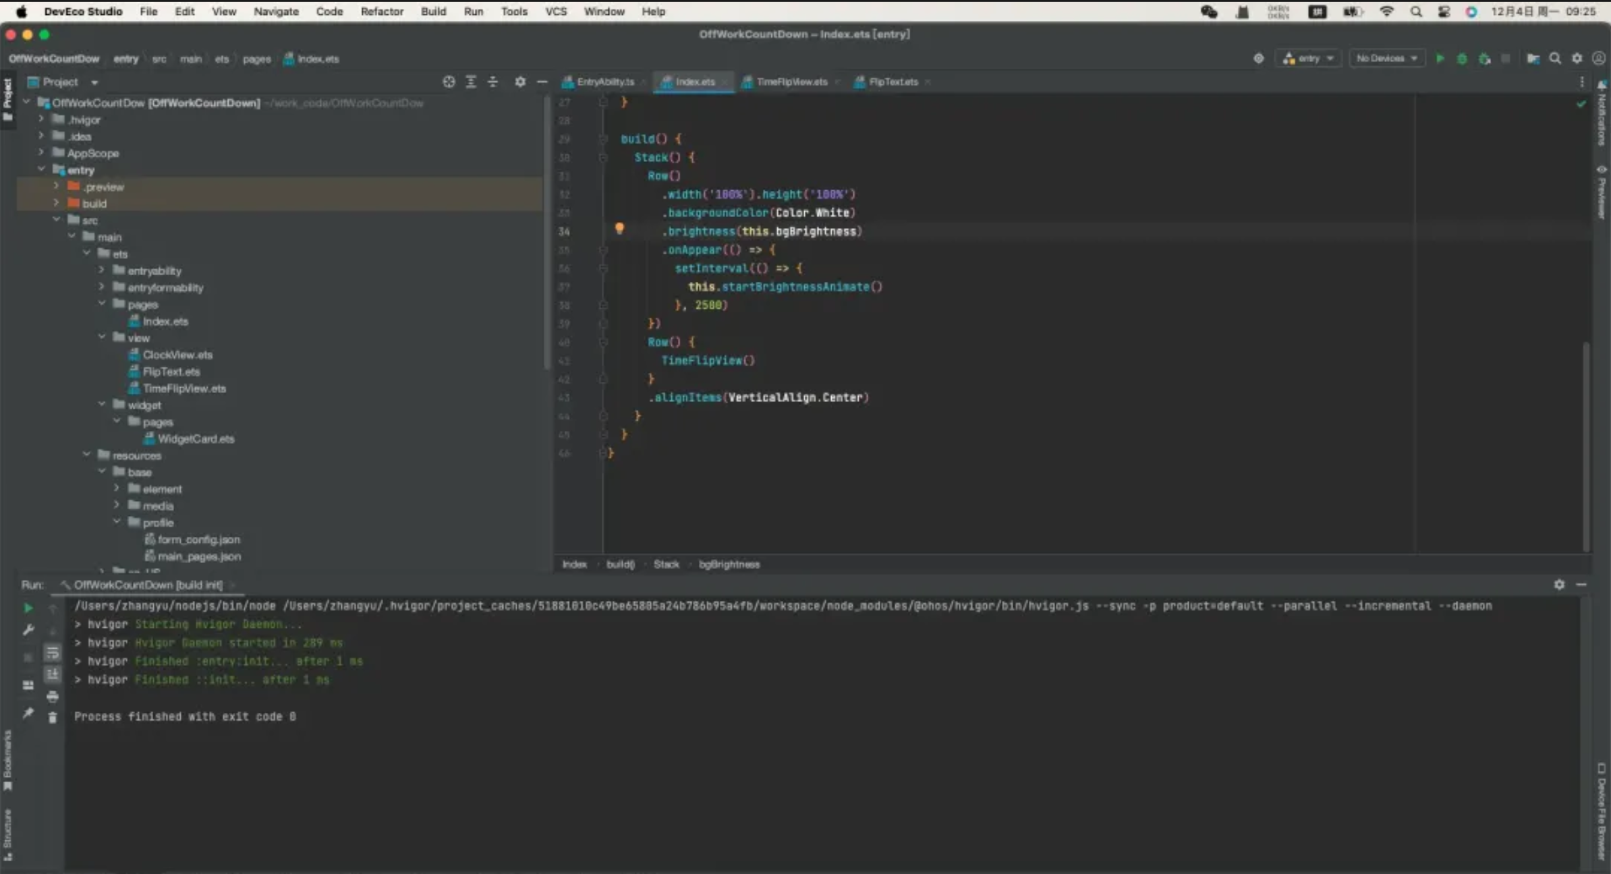Open ClockView.ets in project tree
The height and width of the screenshot is (874, 1611).
pyautogui.click(x=177, y=355)
